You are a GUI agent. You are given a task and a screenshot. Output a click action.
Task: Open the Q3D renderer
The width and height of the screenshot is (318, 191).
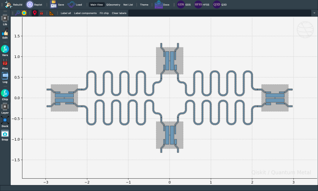click(x=220, y=5)
